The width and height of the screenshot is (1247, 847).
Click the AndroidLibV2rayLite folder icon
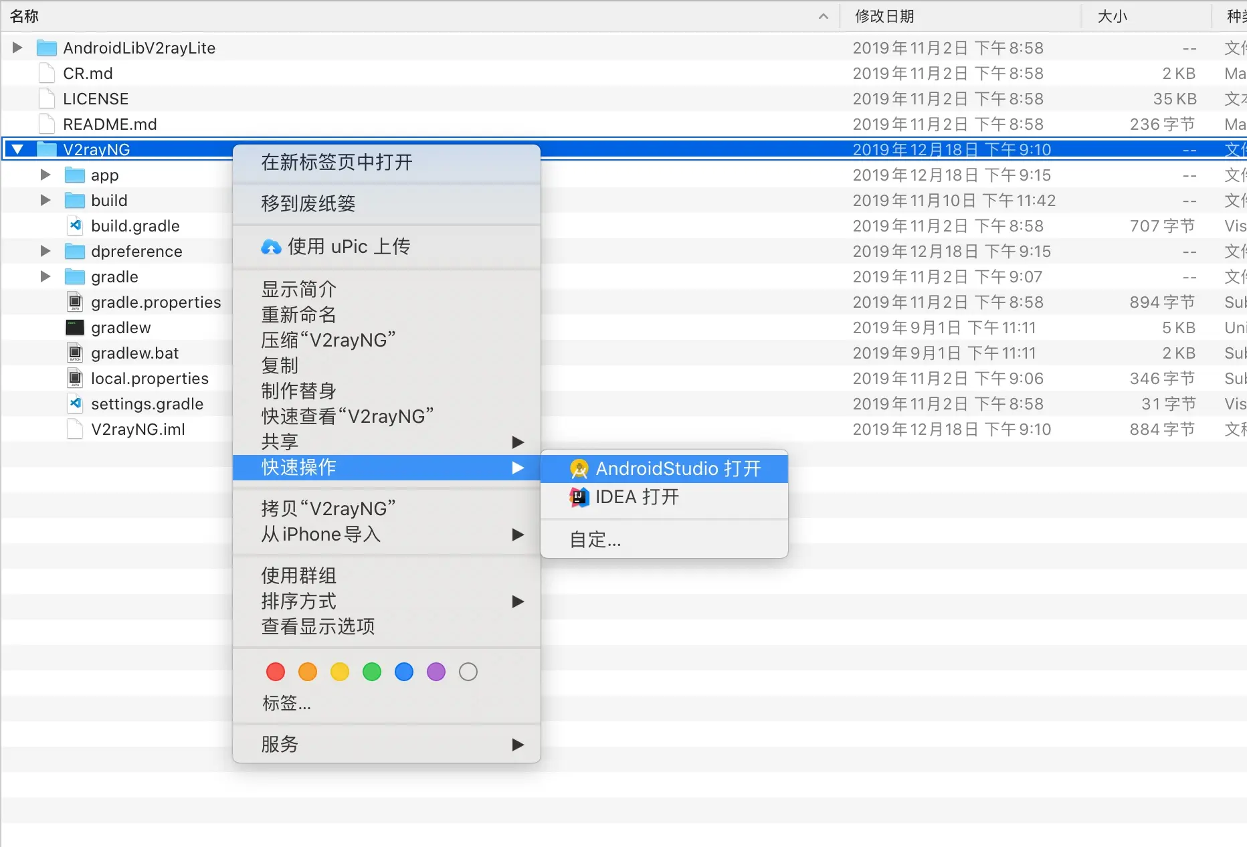tap(46, 48)
